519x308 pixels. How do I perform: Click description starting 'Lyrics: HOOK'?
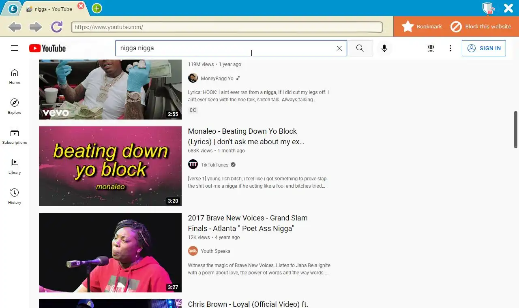click(x=258, y=96)
